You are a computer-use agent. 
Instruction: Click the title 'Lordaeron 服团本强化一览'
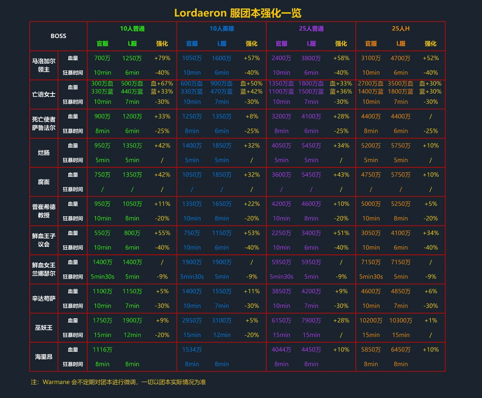(x=238, y=13)
